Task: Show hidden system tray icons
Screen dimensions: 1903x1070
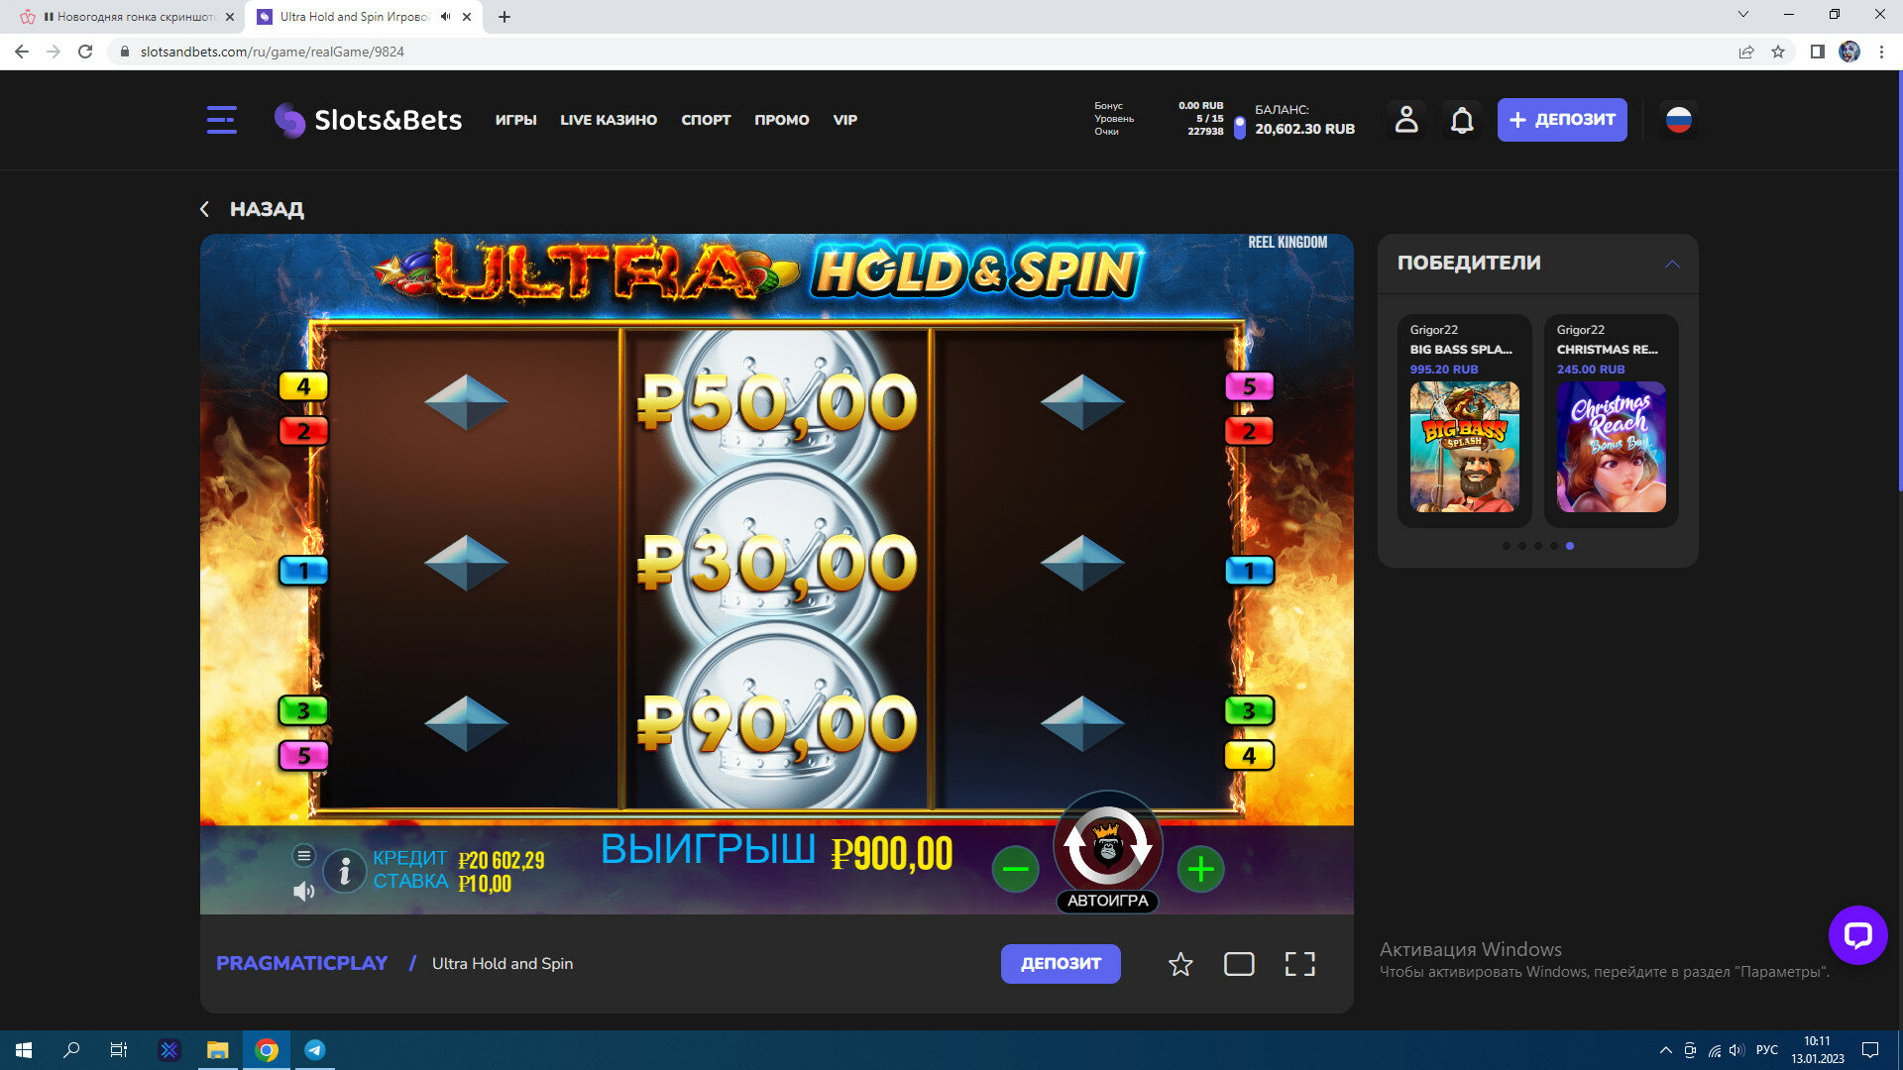Action: 1665,1050
